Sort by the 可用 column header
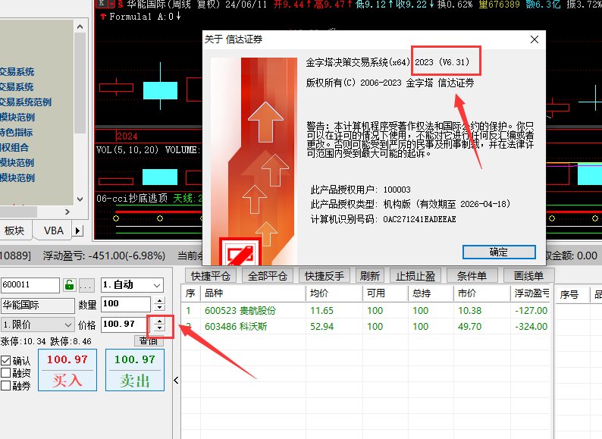The height and width of the screenshot is (439, 602). [385, 293]
